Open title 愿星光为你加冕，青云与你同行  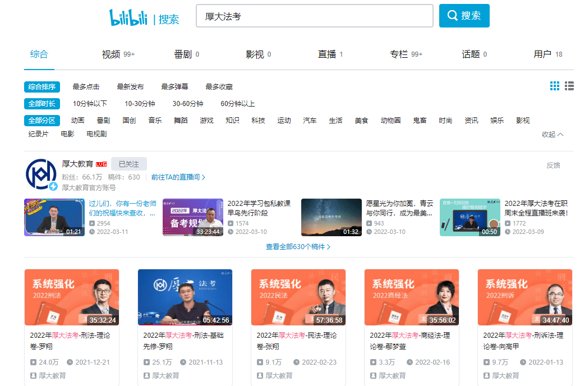399,208
